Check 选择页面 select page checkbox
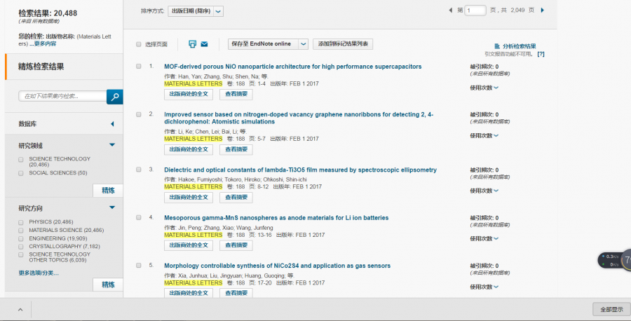The height and width of the screenshot is (321, 631). click(x=138, y=44)
